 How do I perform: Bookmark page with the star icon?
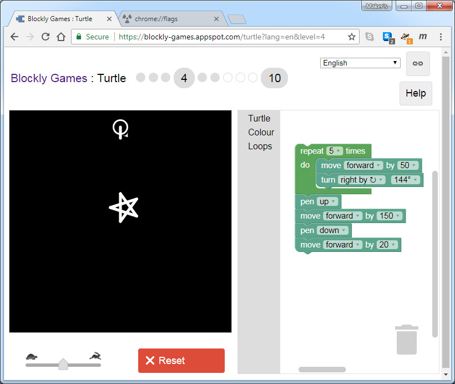352,37
